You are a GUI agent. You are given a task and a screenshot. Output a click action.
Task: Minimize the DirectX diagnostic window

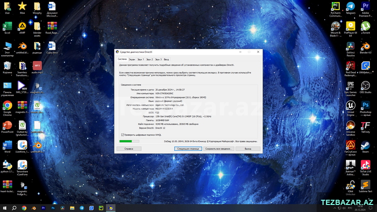click(x=240, y=52)
